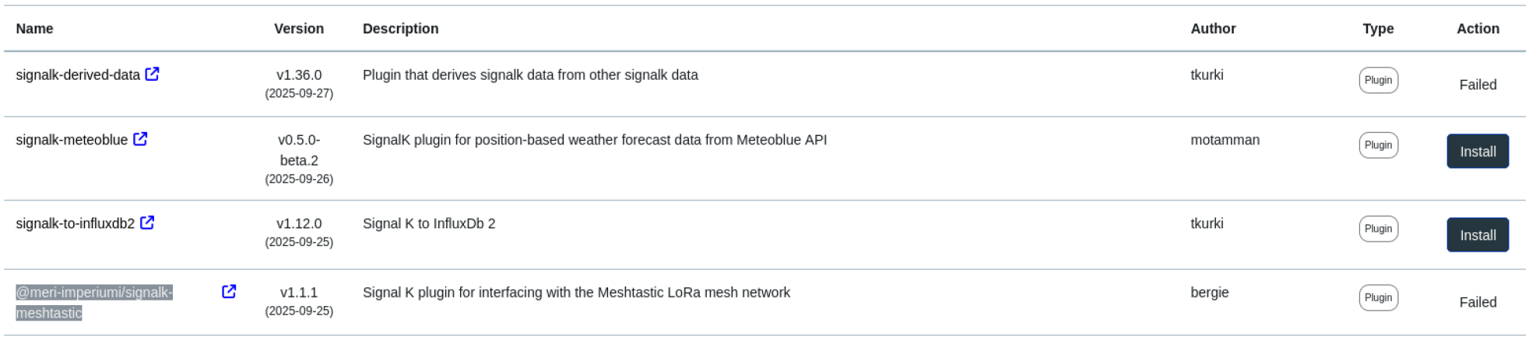Screen dimensions: 1536x337
Task: Click the Version column header
Action: coord(299,29)
